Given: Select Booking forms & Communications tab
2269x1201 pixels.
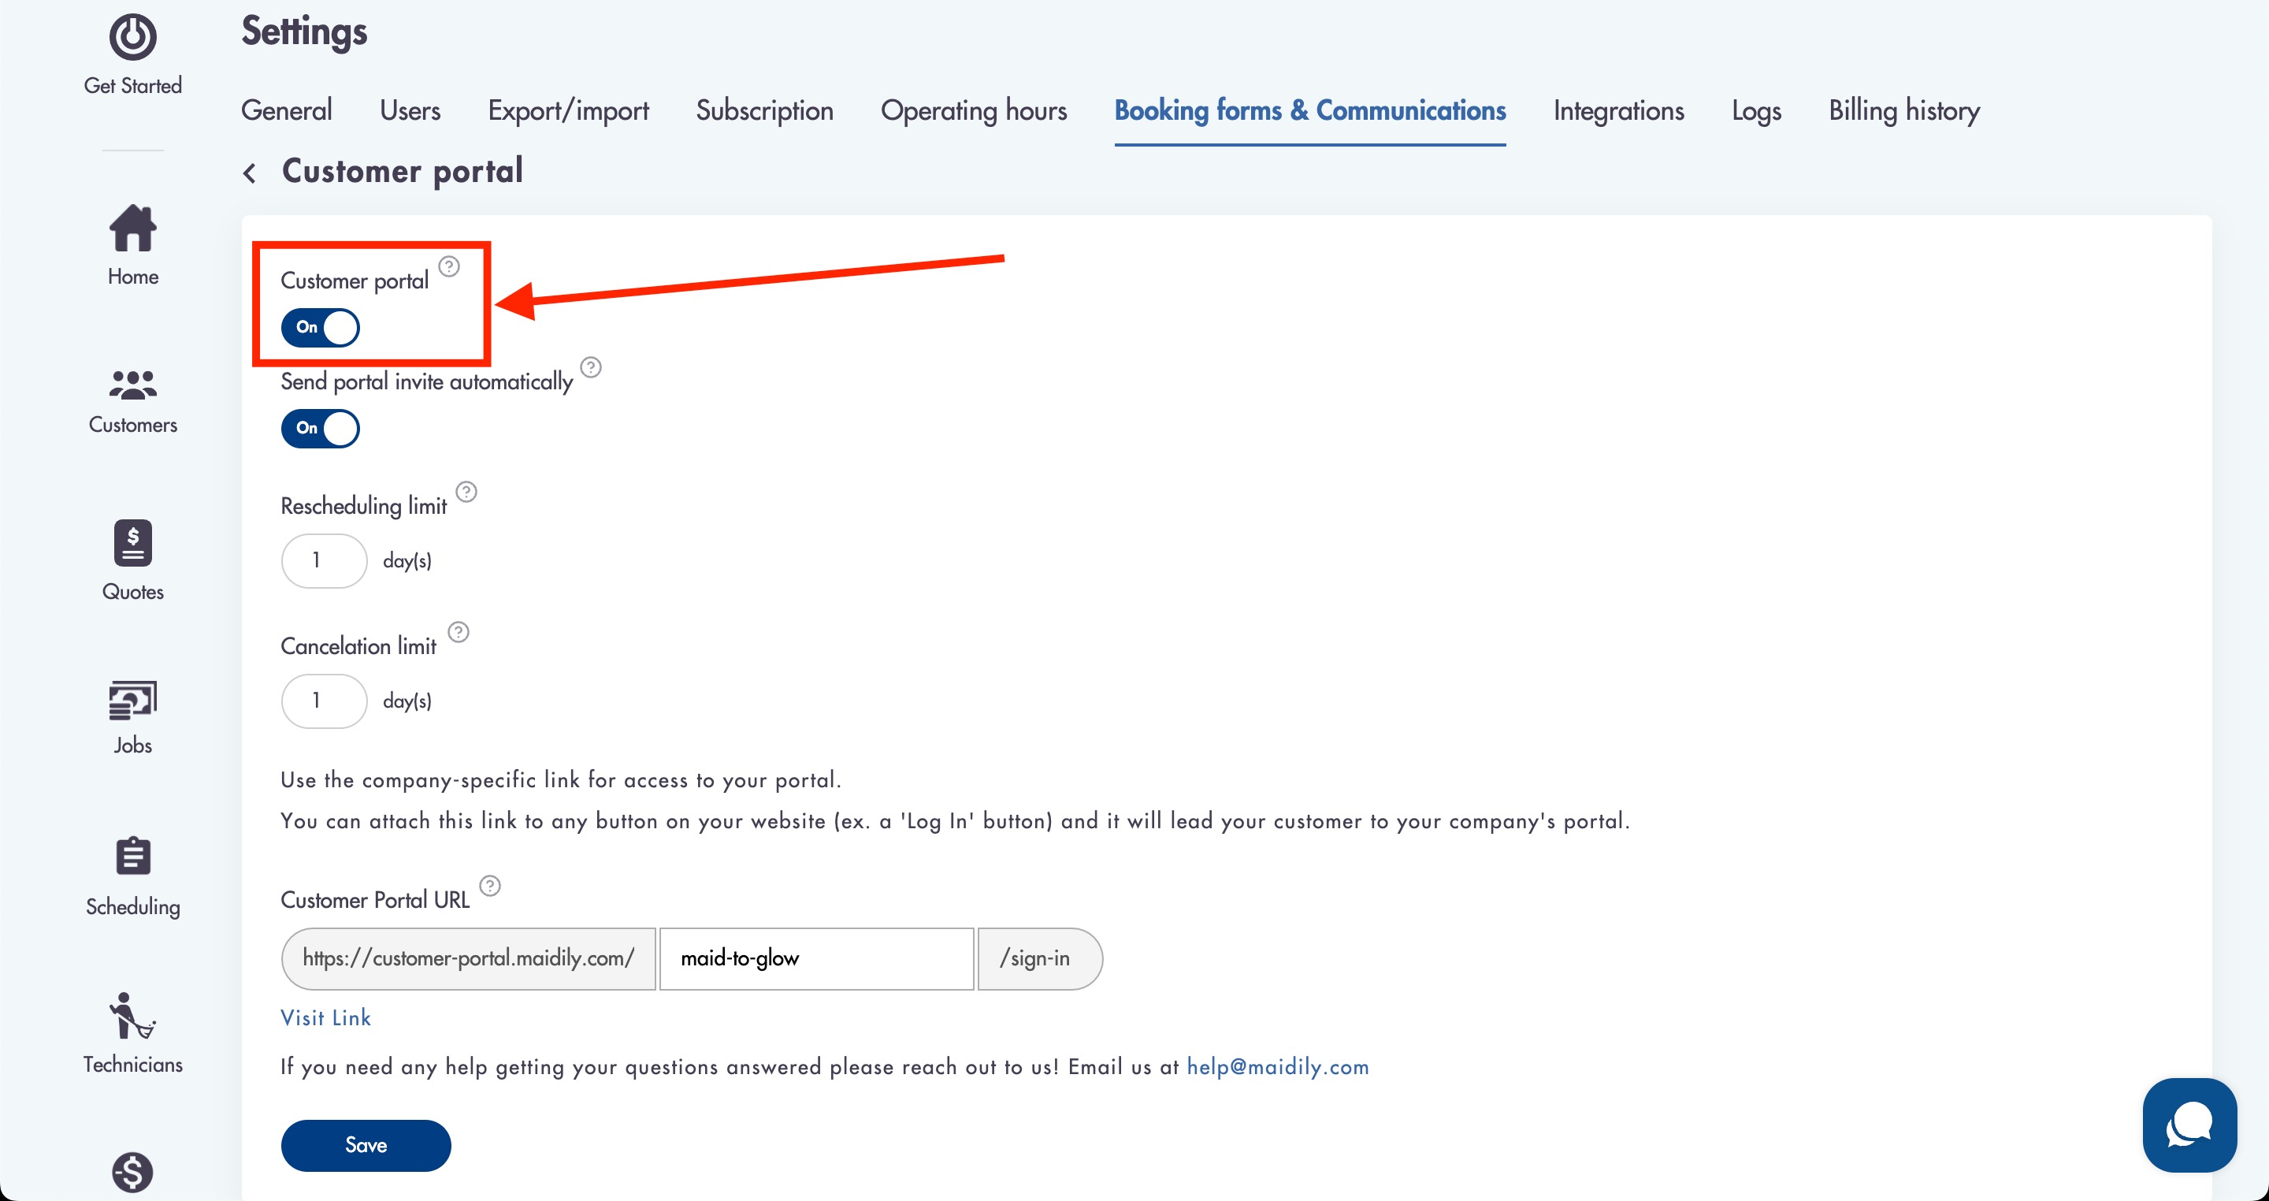Looking at the screenshot, I should 1309,110.
